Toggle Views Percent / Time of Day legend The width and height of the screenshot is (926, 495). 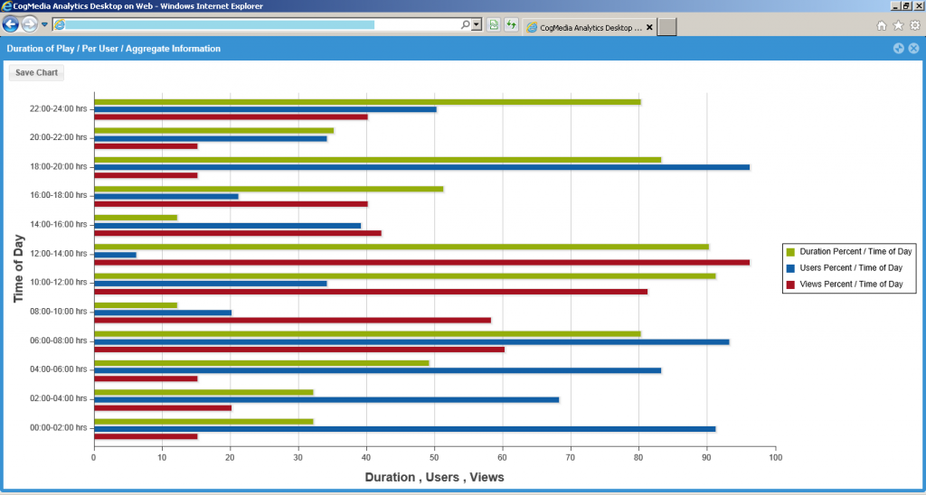click(x=851, y=285)
